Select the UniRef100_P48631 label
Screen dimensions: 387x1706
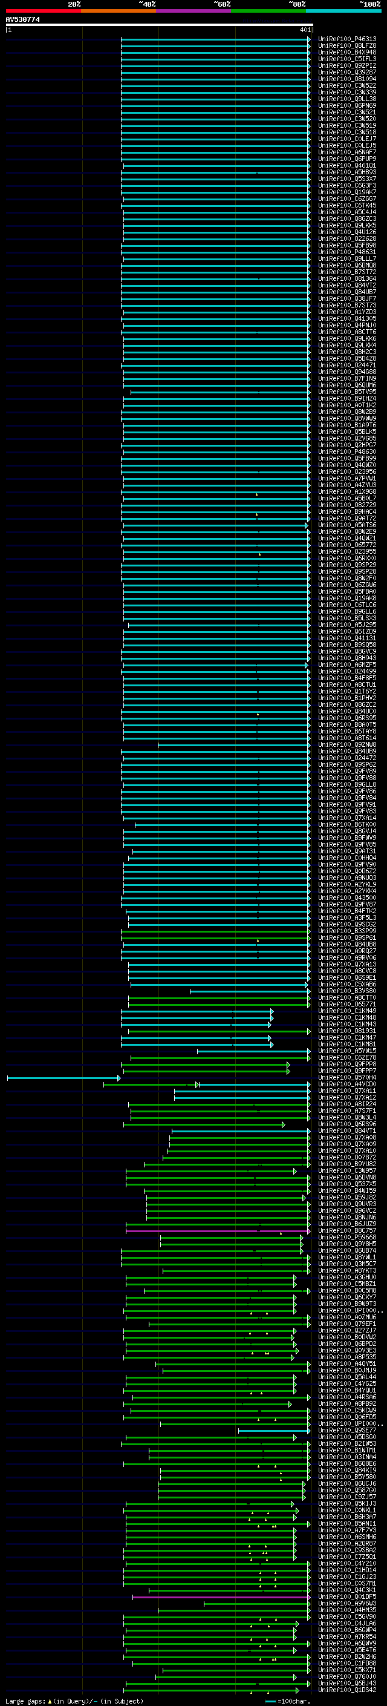click(346, 252)
